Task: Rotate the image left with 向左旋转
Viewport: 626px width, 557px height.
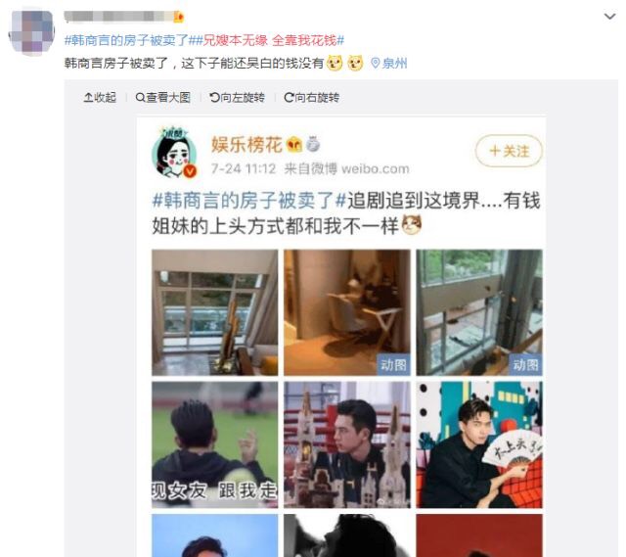Action: [x=237, y=98]
